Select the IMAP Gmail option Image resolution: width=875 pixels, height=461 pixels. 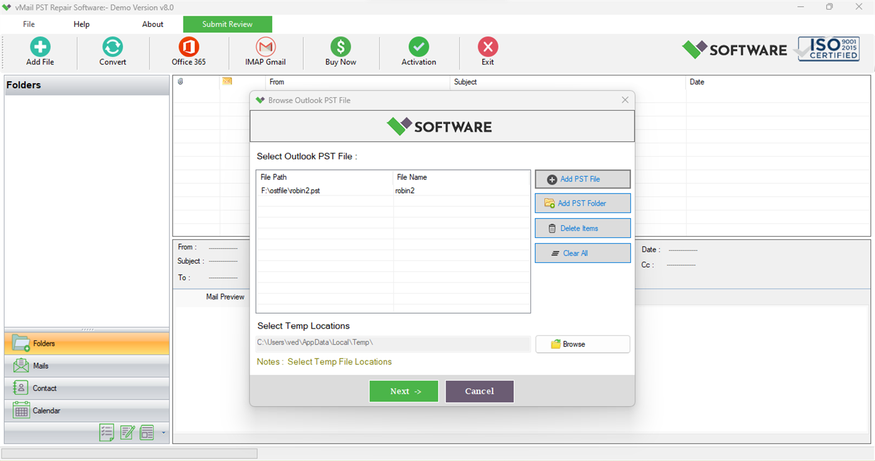265,51
